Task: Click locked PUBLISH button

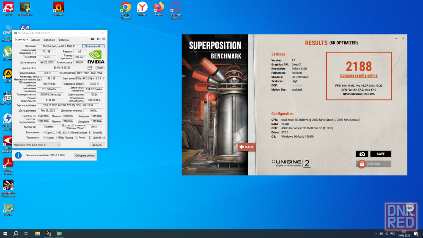Action: click(x=374, y=164)
